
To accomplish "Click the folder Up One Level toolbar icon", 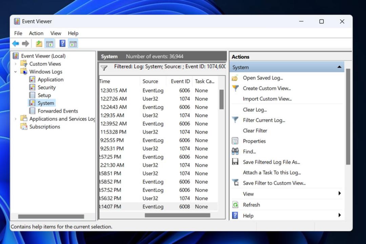I will tap(39, 43).
